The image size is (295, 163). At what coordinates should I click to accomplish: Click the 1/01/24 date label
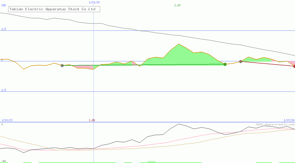point(94,2)
